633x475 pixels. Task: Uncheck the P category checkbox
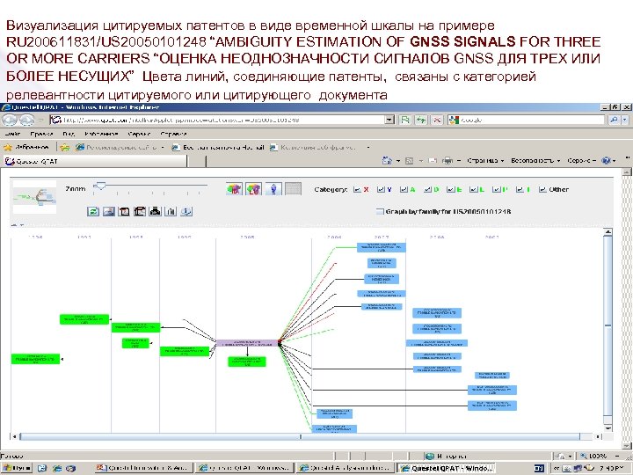[497, 189]
